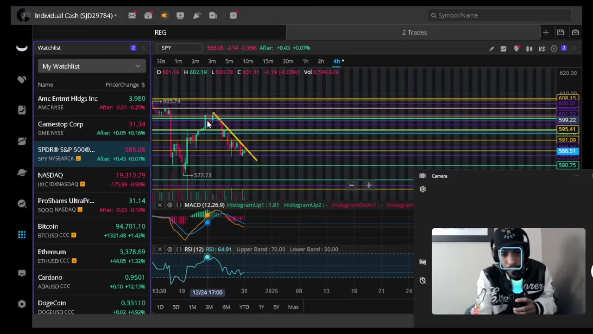Click the Symbol/Name search field
593x334 pixels.
coord(498,15)
